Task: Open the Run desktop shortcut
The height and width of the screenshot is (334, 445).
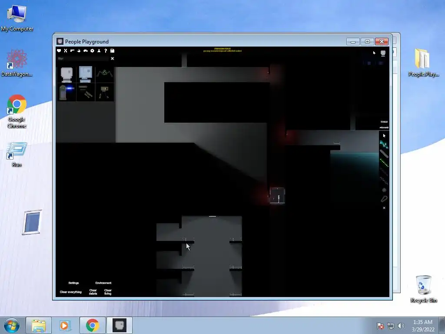Action: 17,155
